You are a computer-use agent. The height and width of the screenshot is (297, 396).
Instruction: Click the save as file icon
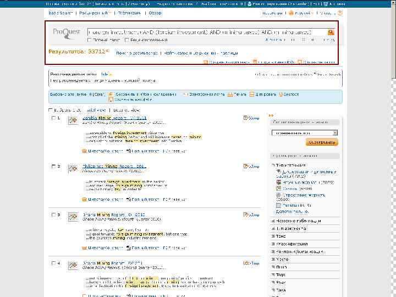click(111, 100)
